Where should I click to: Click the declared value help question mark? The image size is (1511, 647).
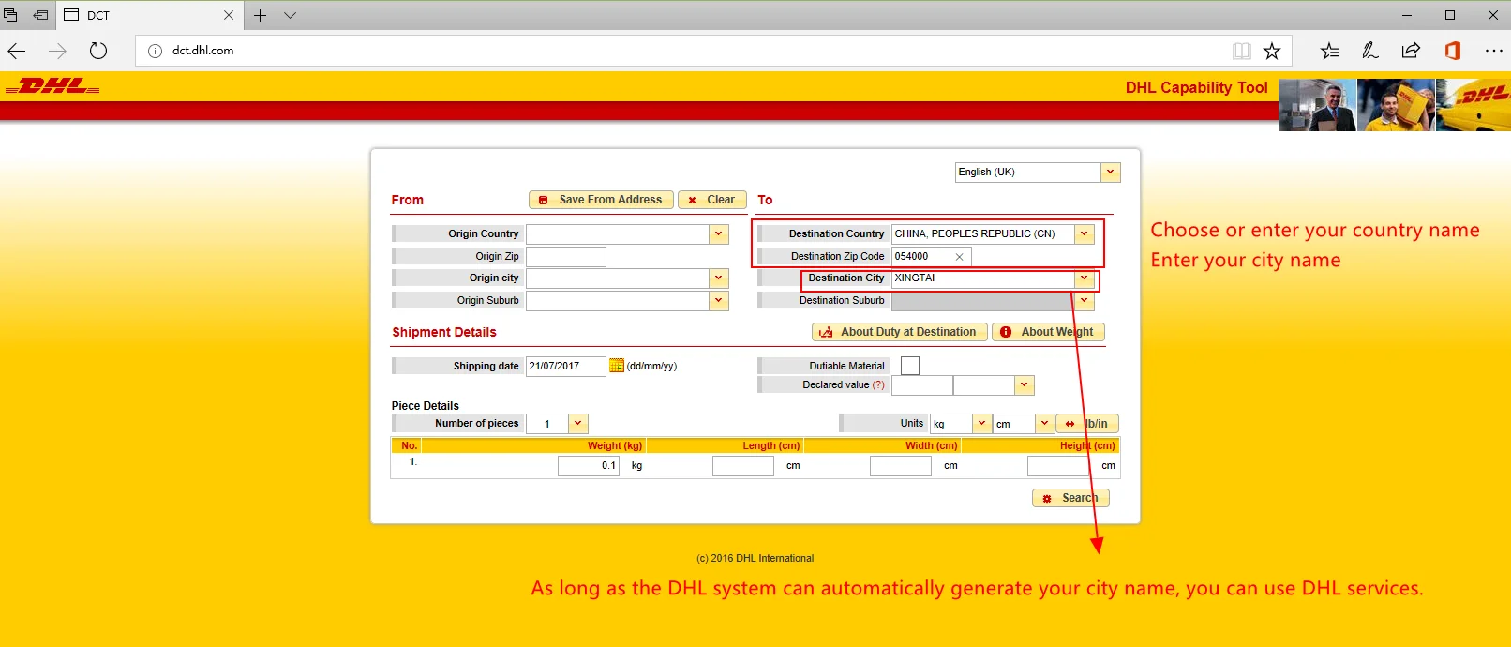click(878, 384)
